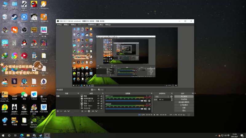Move selected source up in Sources toolbar
The image size is (246, 138).
click(93, 111)
